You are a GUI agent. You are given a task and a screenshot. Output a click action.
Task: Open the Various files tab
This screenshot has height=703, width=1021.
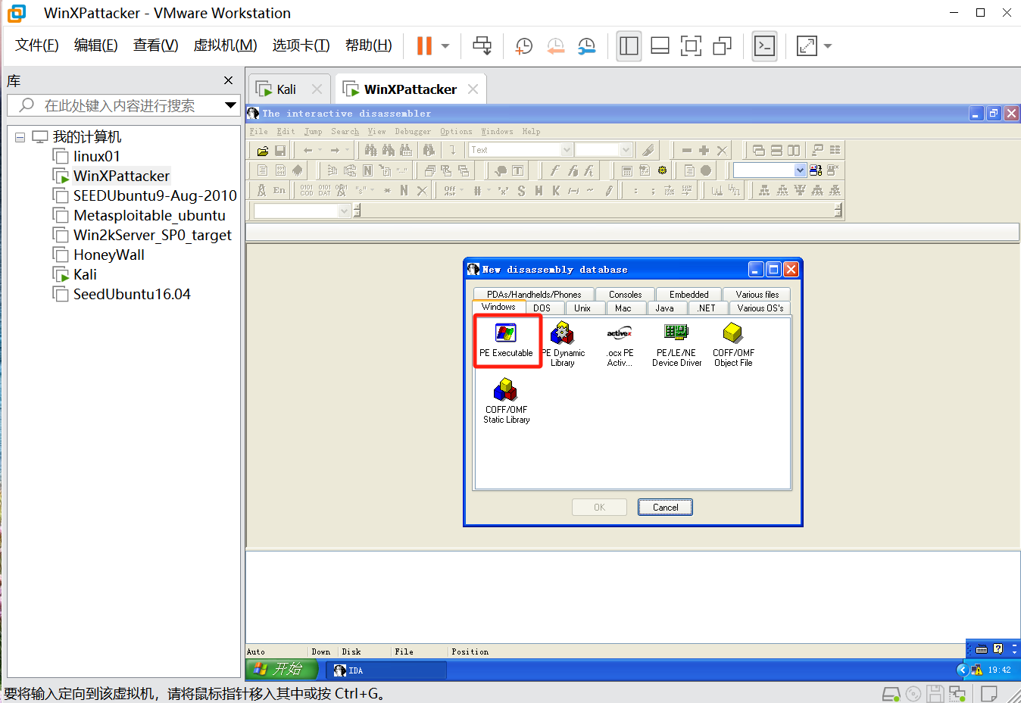[757, 294]
